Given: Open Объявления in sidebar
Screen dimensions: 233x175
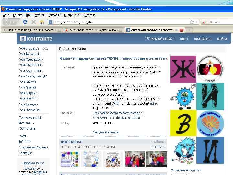Looking at the screenshot, I should pos(28,128).
